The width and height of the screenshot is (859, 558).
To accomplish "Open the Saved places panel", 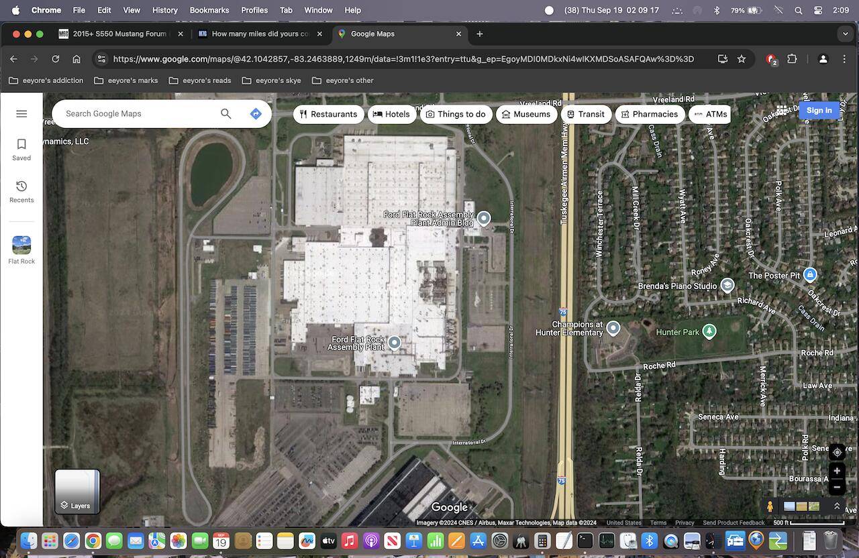I will coord(21,150).
